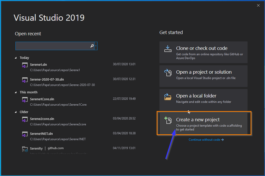Open recent solution Serene1NET.sln
Screen dimensions: 265x176
click(x=41, y=134)
